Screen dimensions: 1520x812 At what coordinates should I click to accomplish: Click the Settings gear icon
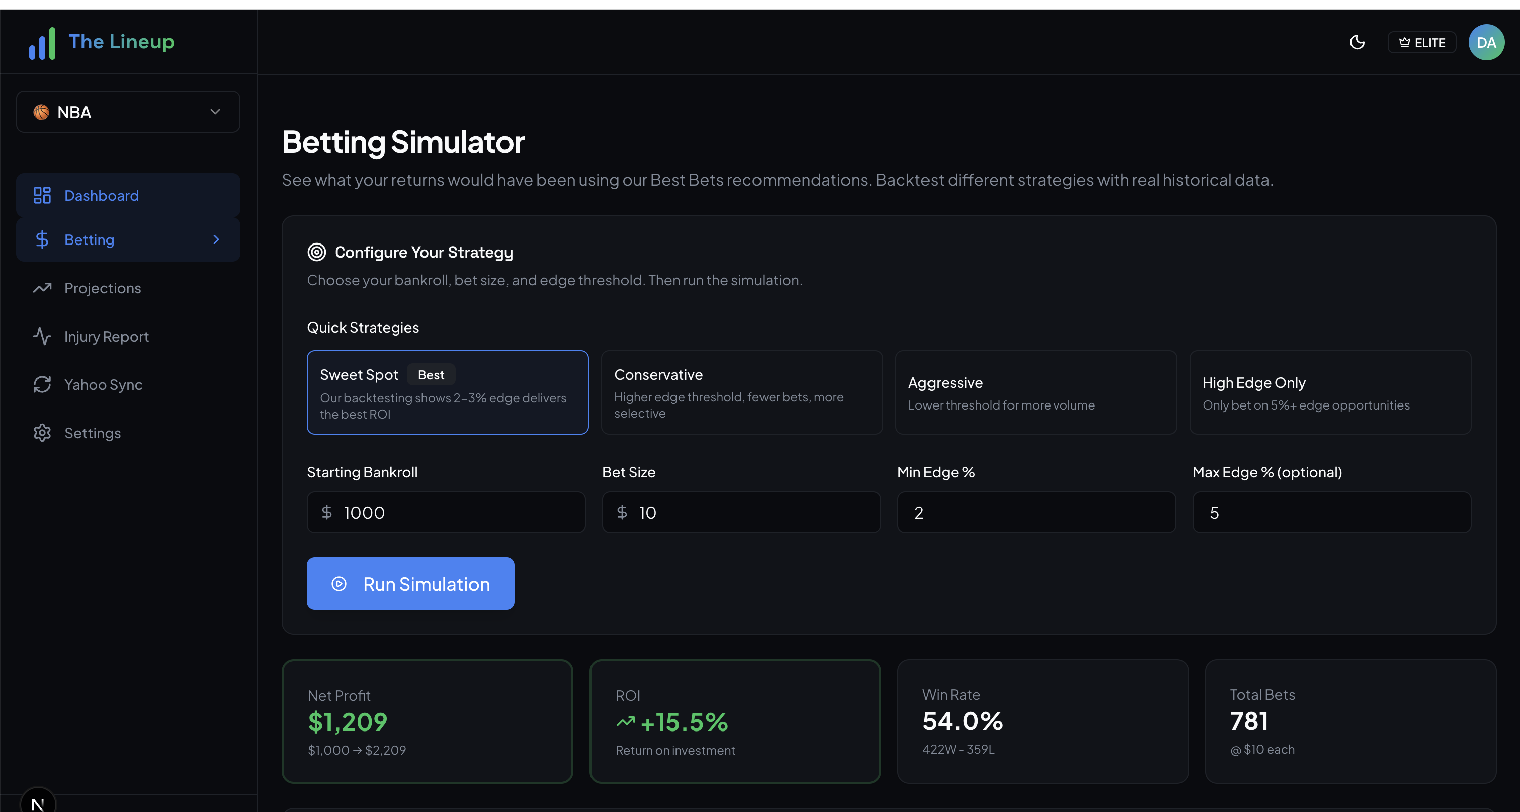[42, 433]
